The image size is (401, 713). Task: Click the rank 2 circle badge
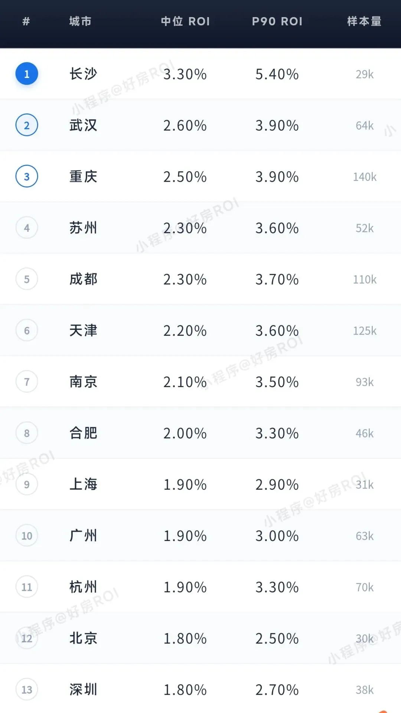pos(27,125)
